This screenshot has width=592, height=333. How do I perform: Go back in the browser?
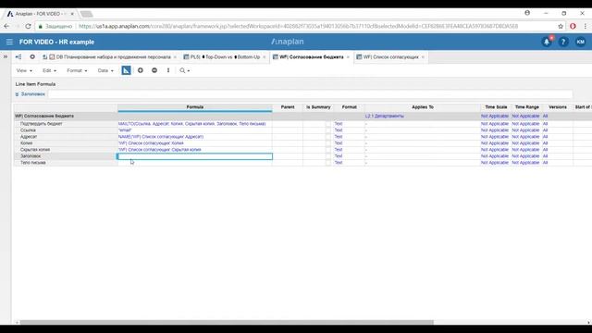tap(6, 26)
